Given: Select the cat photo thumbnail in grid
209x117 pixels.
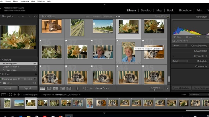Looking at the screenshot, I should [52, 26].
